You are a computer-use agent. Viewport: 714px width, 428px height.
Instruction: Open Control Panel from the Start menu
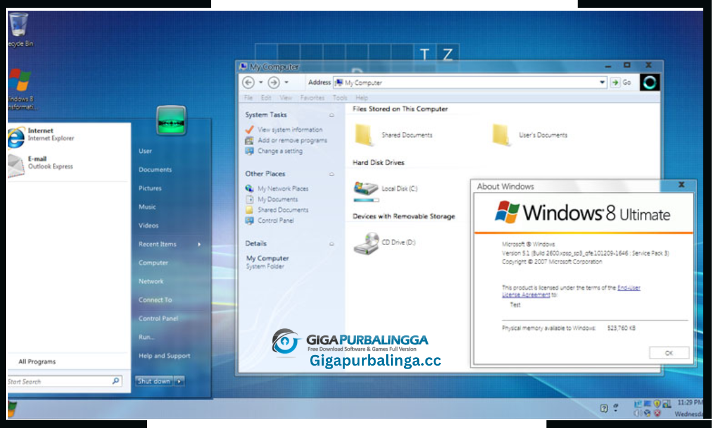coord(158,319)
